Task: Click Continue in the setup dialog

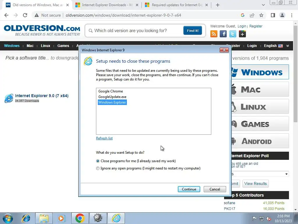Action: point(189,189)
